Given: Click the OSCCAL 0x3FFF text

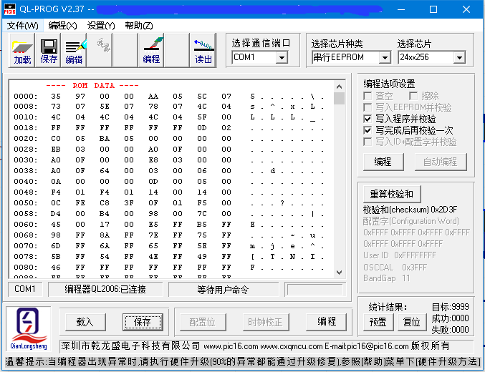Looking at the screenshot, I should coord(395,267).
